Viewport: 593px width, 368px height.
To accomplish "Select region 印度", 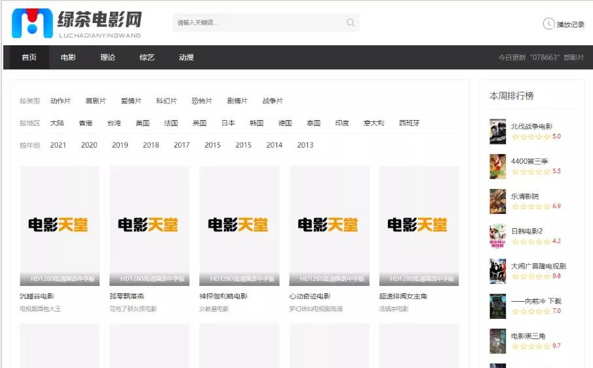I will (x=342, y=123).
